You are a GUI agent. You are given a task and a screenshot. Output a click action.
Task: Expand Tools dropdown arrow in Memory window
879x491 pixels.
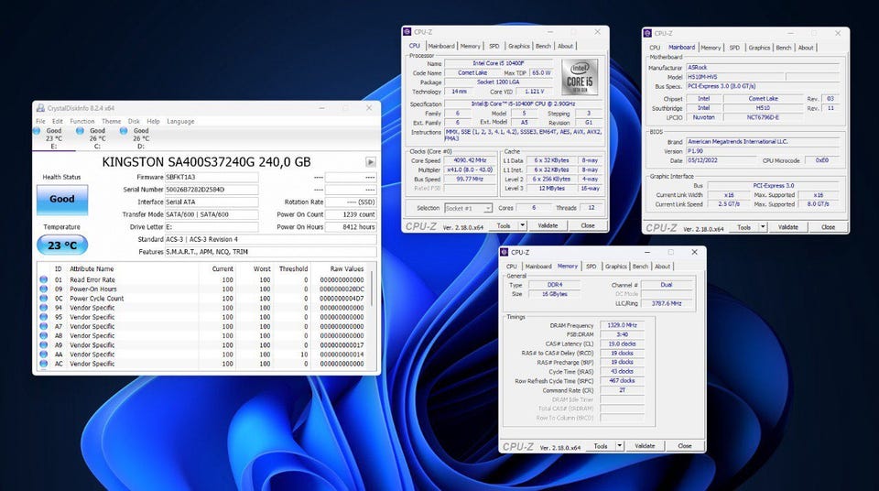click(616, 446)
